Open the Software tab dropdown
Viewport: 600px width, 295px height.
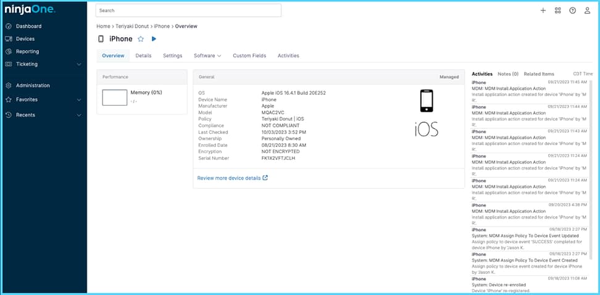(207, 56)
